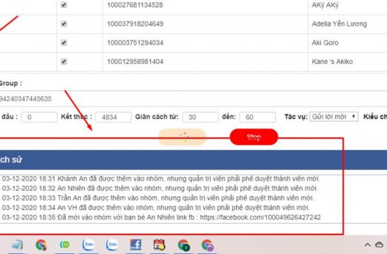
Task: Select the 18:35 Đã mời vào nhóm entry
Action: click(161, 217)
